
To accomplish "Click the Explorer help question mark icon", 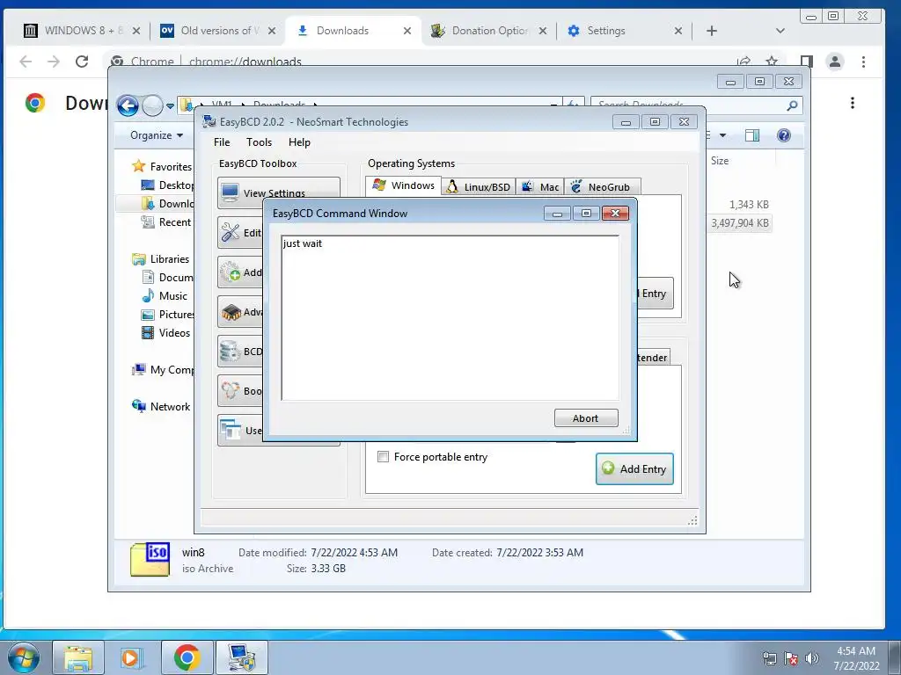I will click(x=783, y=135).
